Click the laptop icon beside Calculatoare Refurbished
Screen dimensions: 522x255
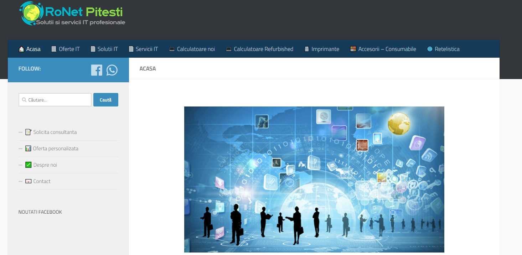point(229,49)
